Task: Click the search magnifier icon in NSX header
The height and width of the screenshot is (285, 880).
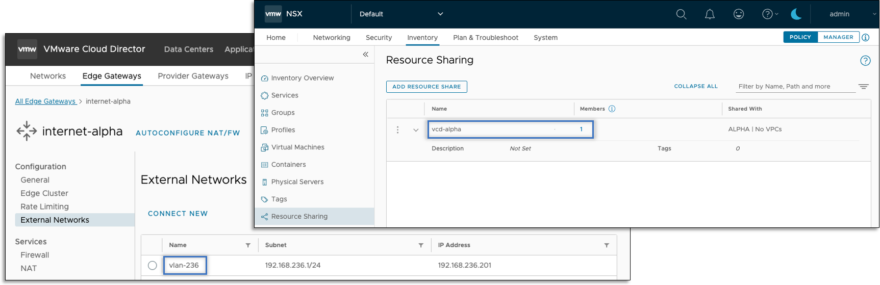Action: (x=681, y=14)
